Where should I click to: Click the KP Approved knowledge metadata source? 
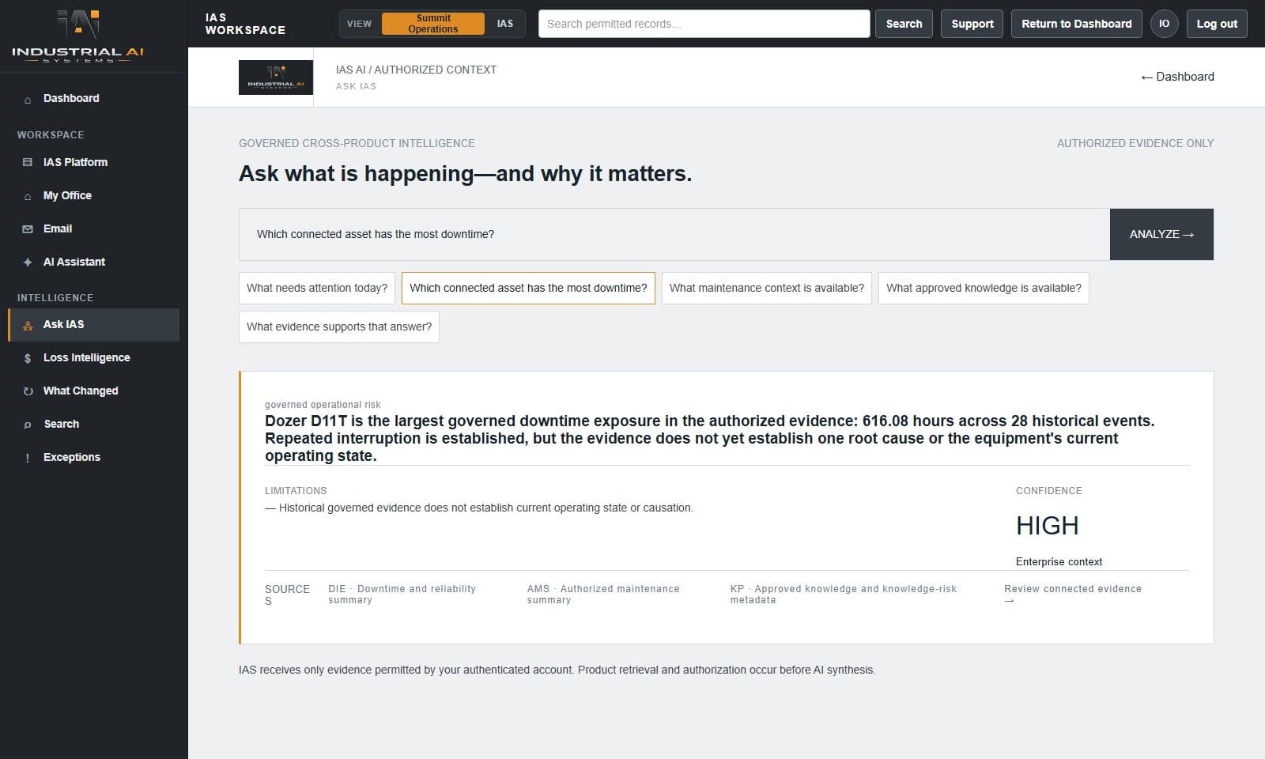pos(844,595)
